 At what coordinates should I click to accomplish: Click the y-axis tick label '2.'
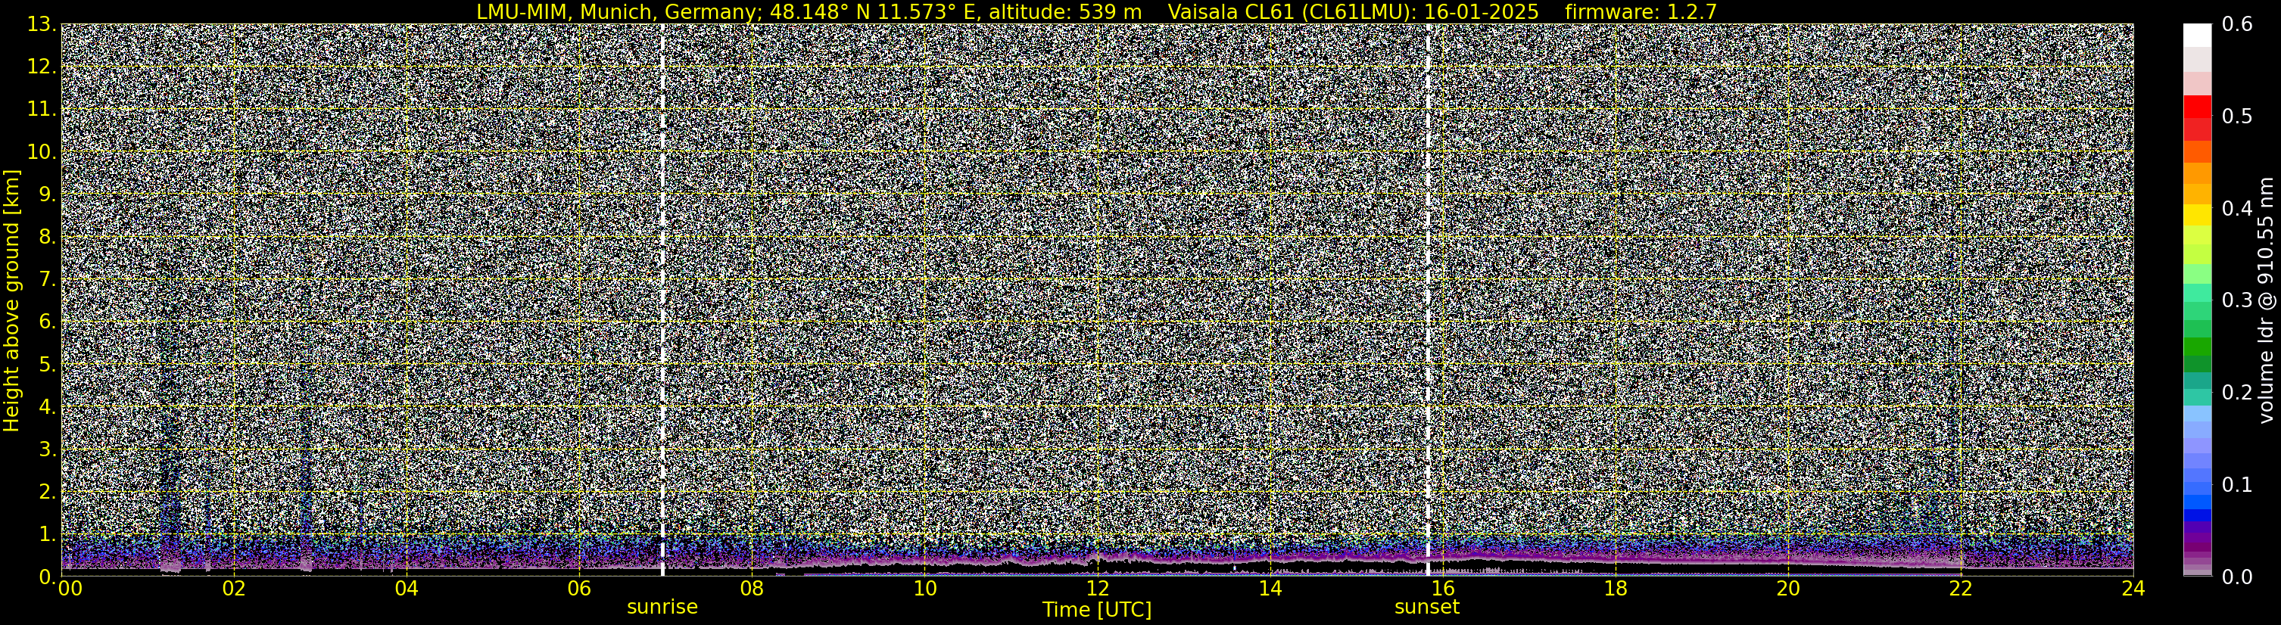(x=47, y=491)
